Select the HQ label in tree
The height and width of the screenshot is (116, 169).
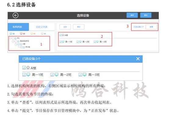pos(18,38)
